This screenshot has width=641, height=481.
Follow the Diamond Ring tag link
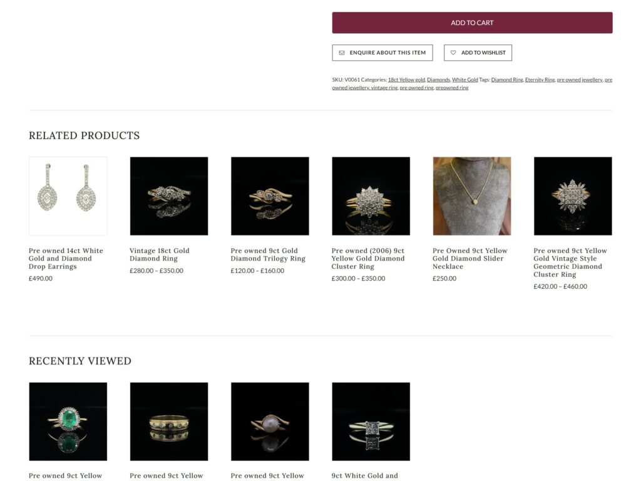pyautogui.click(x=507, y=80)
